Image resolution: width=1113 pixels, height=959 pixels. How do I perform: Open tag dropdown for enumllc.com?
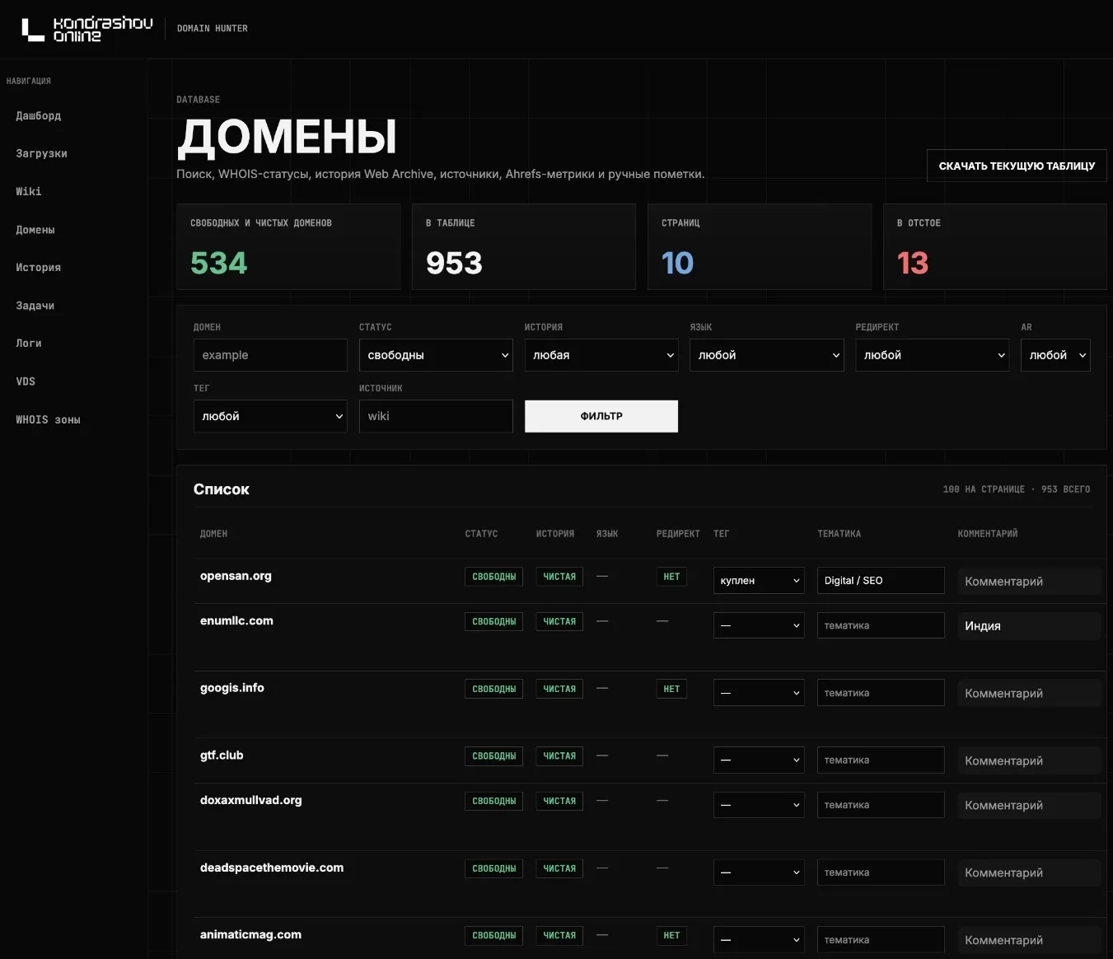click(x=759, y=625)
